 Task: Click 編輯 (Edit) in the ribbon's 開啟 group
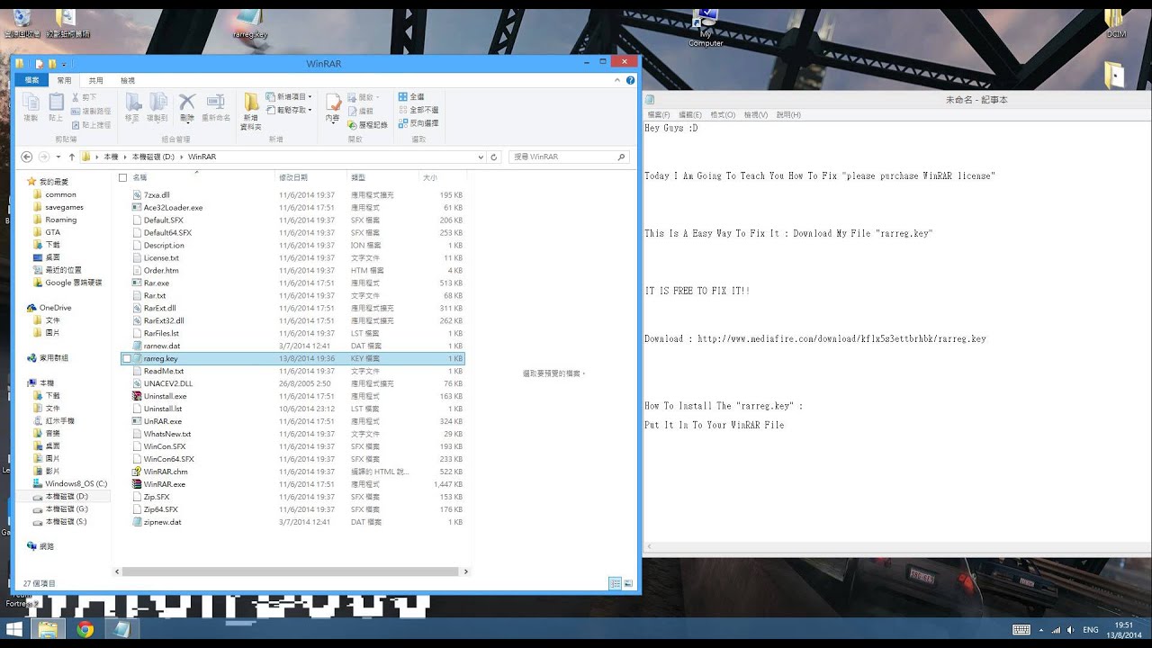tap(360, 111)
